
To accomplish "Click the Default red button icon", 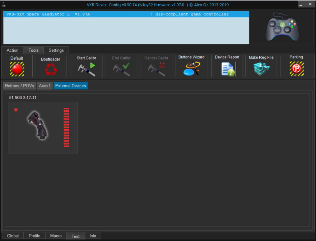I will (x=17, y=69).
